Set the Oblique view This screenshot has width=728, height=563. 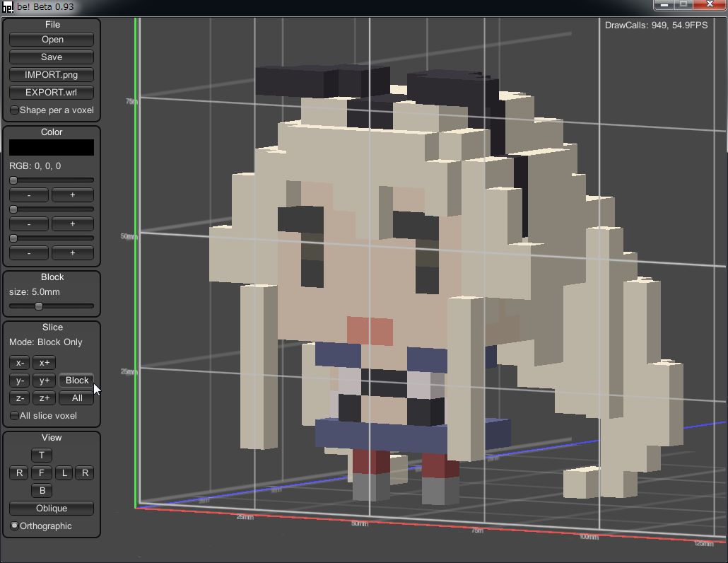(x=52, y=509)
